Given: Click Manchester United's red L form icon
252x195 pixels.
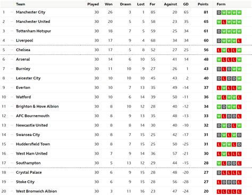Looking at the screenshot, I should coord(224,22).
